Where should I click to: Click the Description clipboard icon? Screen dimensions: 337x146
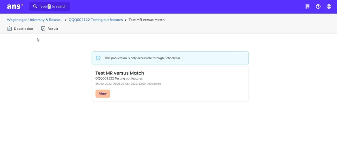10,29
